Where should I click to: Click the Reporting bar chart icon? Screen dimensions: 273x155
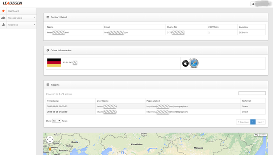point(3,25)
